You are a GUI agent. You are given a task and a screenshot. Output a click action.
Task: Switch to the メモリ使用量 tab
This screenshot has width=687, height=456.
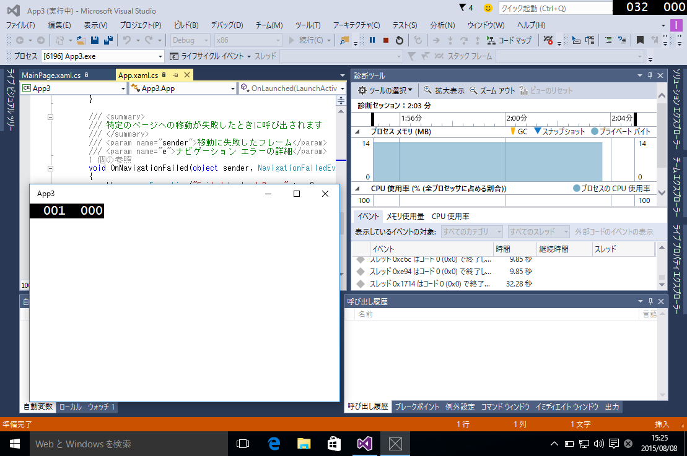click(x=405, y=217)
